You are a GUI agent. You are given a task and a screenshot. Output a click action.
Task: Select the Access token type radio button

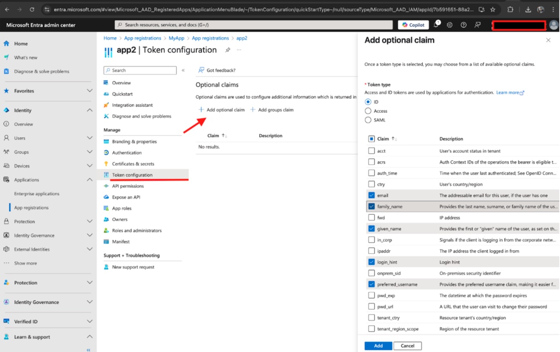tap(368, 111)
